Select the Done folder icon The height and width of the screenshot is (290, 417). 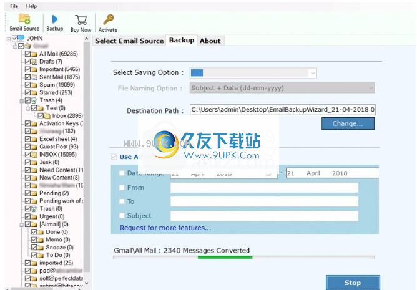click(40, 232)
